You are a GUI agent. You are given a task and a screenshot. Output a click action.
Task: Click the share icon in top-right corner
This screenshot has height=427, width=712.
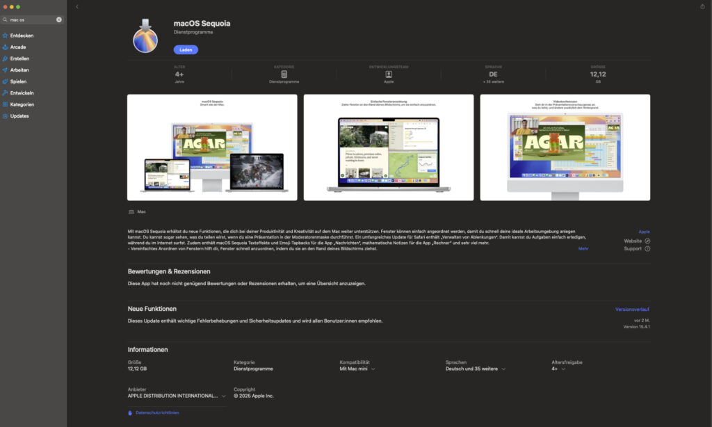702,7
